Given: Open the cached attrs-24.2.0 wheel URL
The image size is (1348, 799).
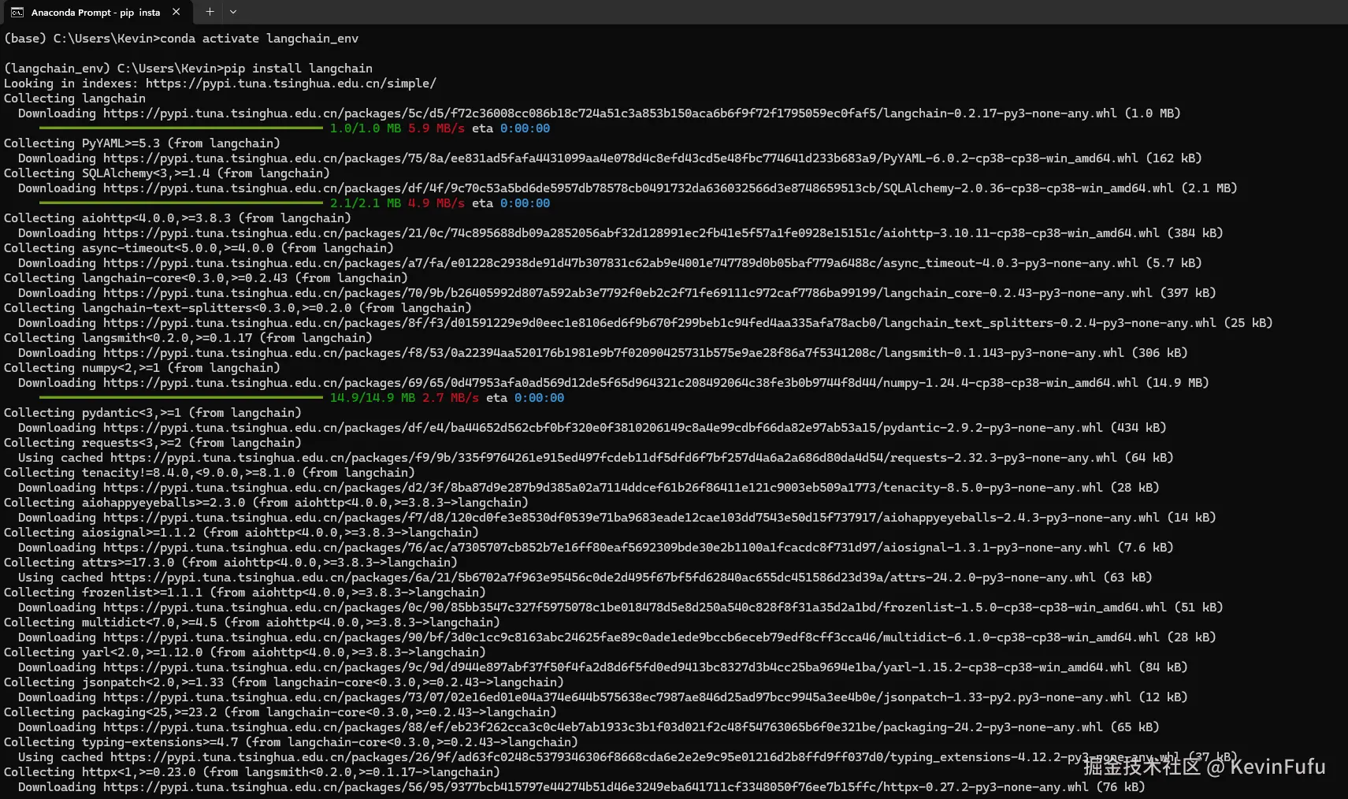Looking at the screenshot, I should (x=603, y=578).
